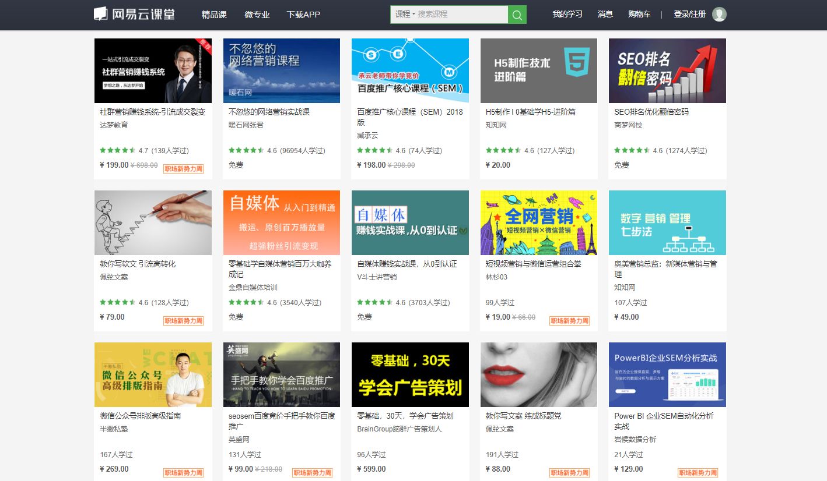Click 职场新势力周 badge on ¥129.00 course
Image resolution: width=827 pixels, height=481 pixels.
pos(698,473)
